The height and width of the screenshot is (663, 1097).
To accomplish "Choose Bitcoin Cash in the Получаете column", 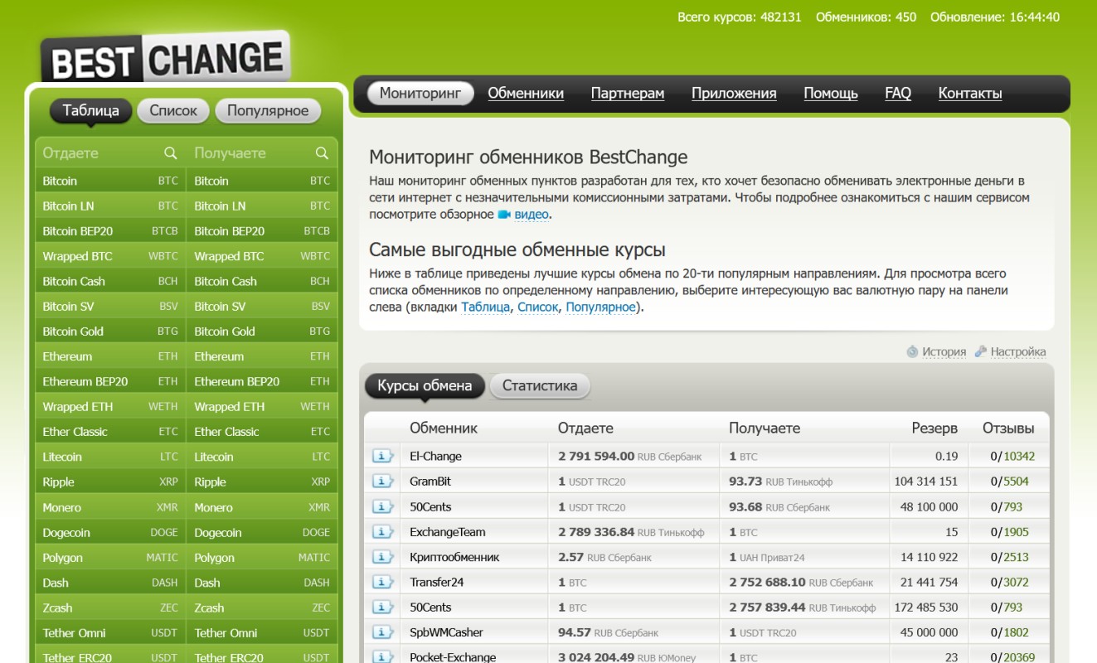I will click(x=262, y=281).
